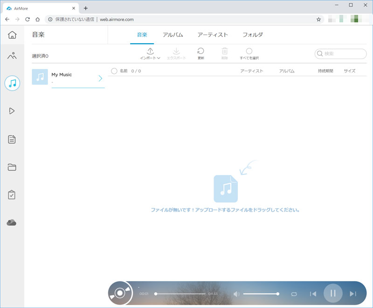This screenshot has height=308, width=373.
Task: Open the Pictures section in sidebar
Action: 12,56
